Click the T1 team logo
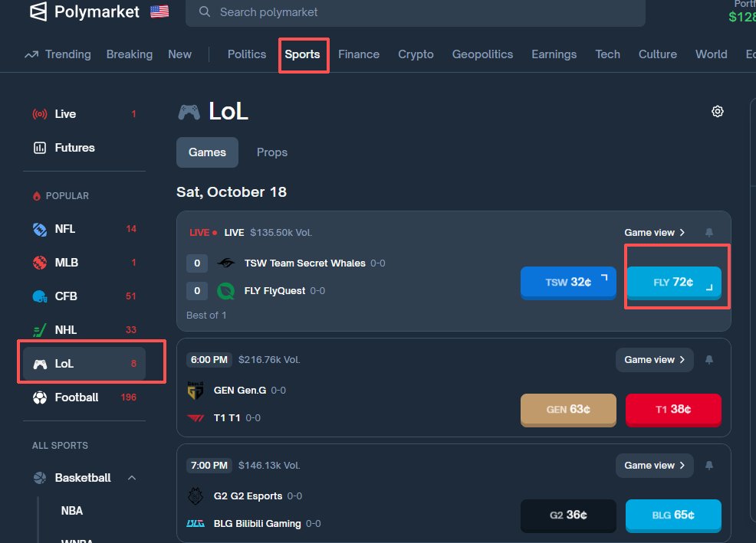Image resolution: width=756 pixels, height=543 pixels. pos(196,417)
